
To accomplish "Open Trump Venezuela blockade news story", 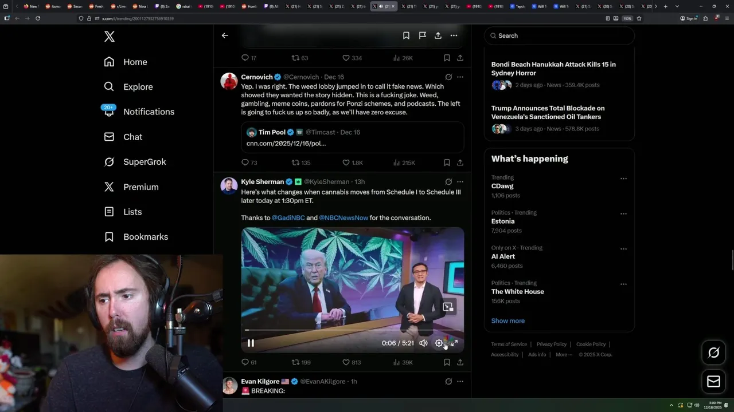I will tap(559, 118).
